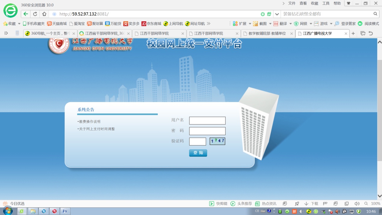Open a new tab with the plus icon
Screen dimensions: 382x215
click(x=353, y=33)
